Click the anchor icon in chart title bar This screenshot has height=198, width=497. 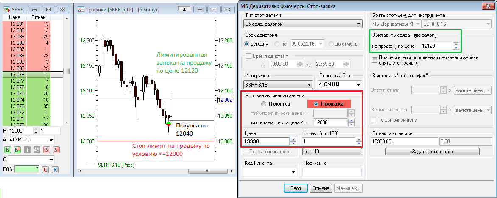tap(184, 8)
